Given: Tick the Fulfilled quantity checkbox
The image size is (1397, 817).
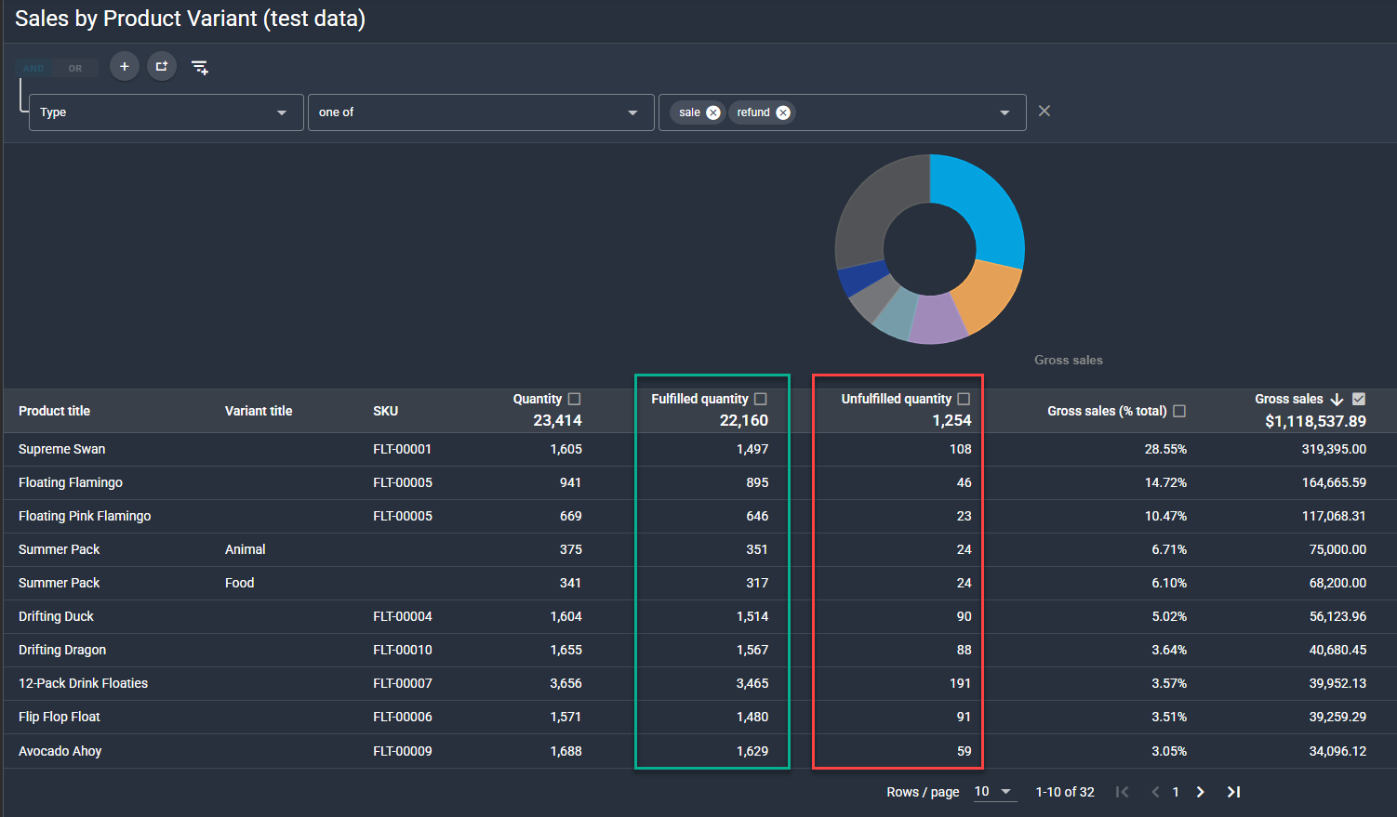Looking at the screenshot, I should click(761, 399).
